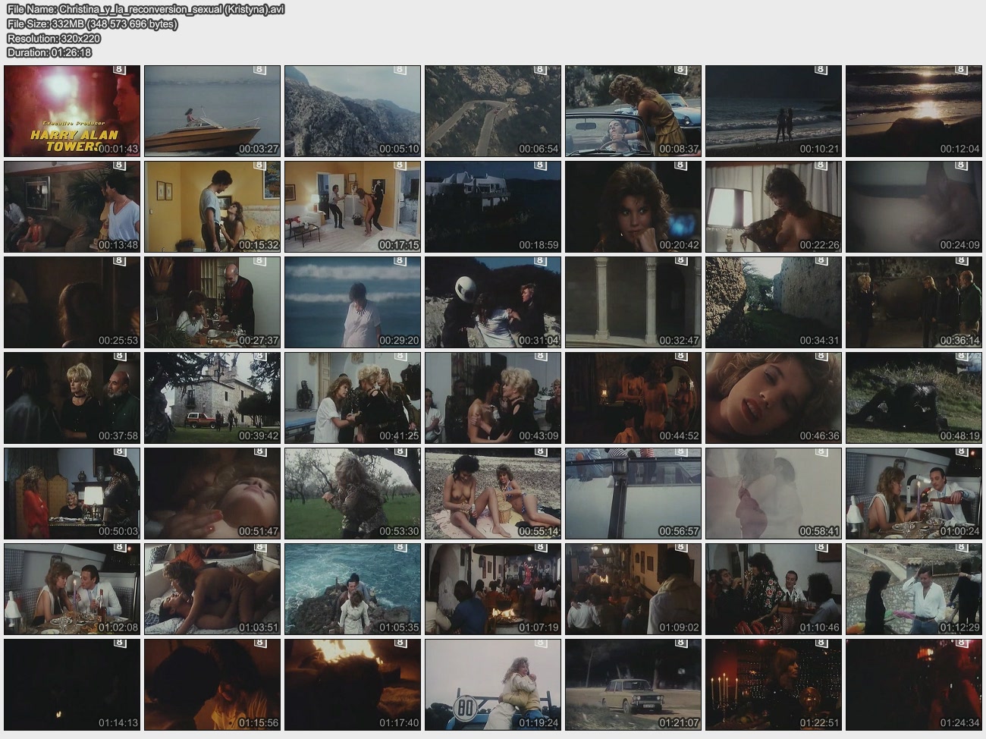
Task: Open the candelabra frame at 01:22:51
Action: coord(774,684)
